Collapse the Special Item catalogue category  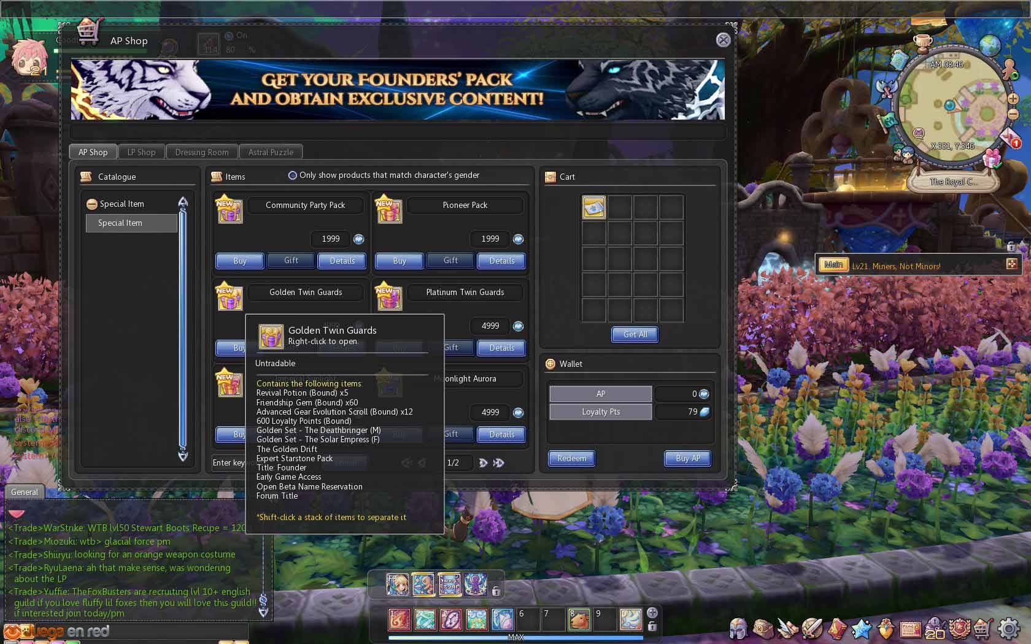pos(92,204)
